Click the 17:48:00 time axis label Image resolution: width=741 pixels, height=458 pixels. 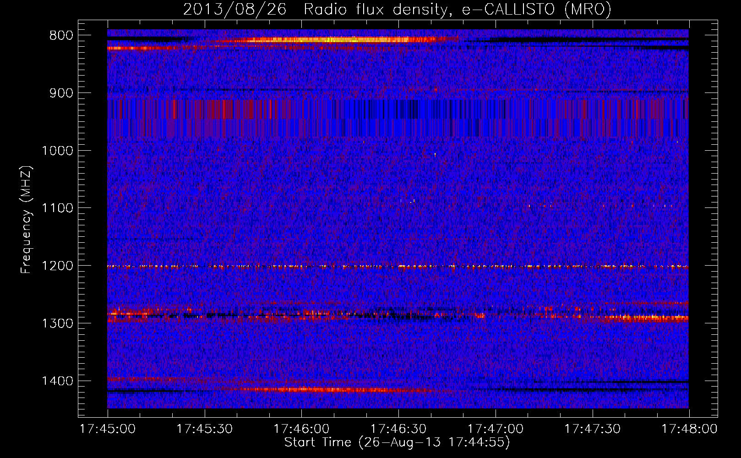(x=689, y=429)
